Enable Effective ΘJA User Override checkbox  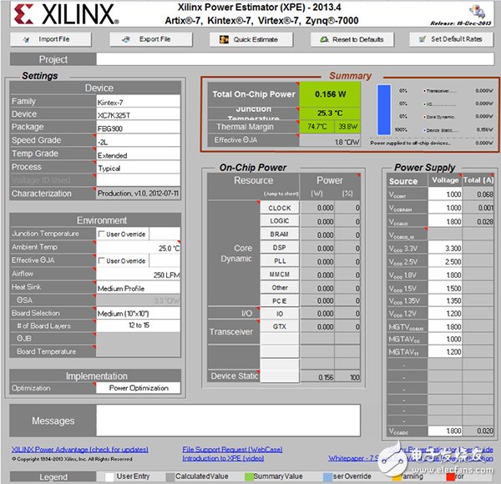(x=102, y=261)
